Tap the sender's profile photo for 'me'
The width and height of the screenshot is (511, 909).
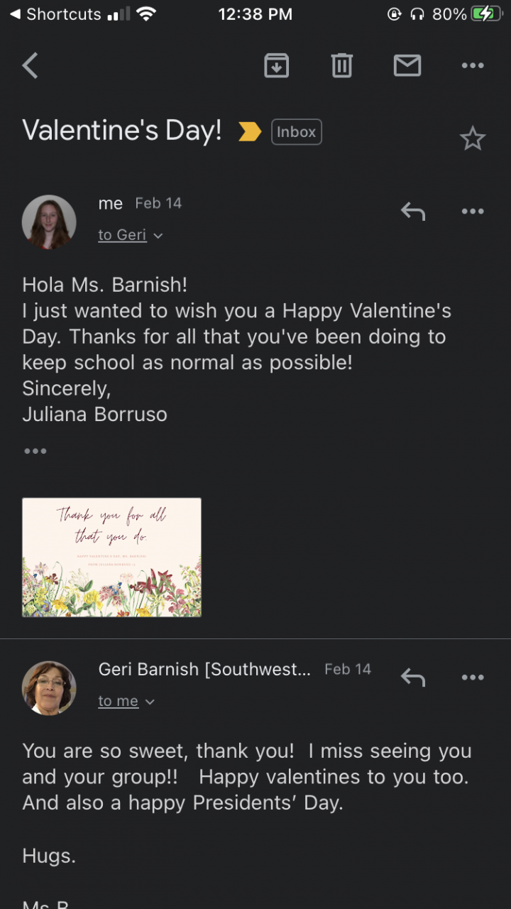[49, 222]
